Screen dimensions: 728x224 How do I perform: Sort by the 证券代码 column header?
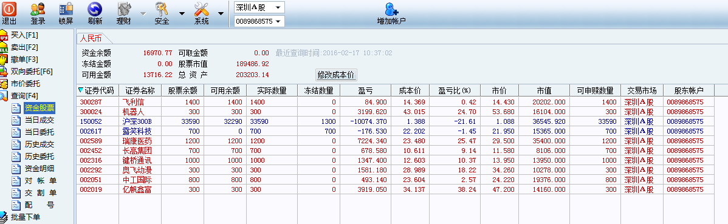click(x=97, y=90)
